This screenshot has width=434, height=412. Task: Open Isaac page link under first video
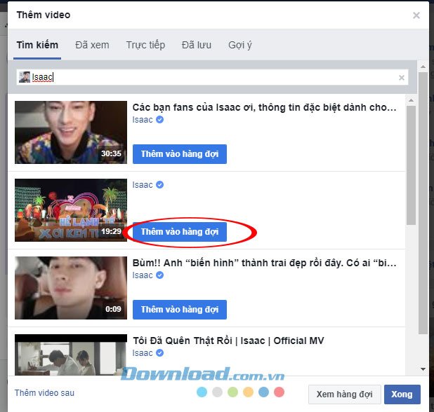(x=143, y=120)
